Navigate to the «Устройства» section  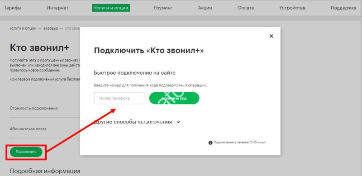(292, 8)
